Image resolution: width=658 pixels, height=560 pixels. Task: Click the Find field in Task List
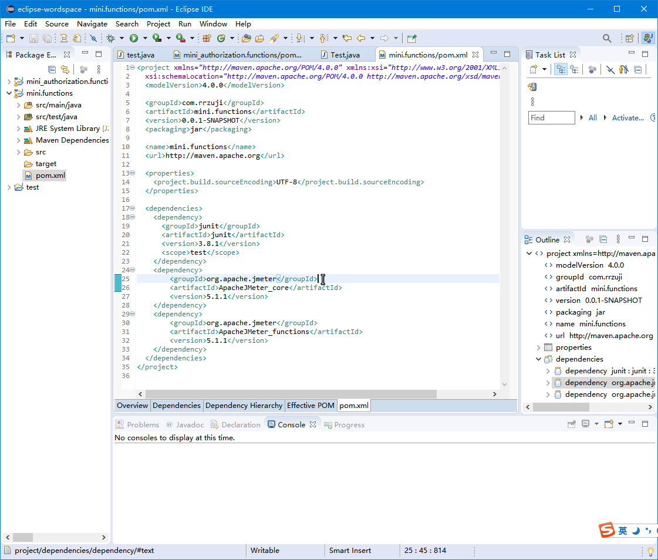551,118
